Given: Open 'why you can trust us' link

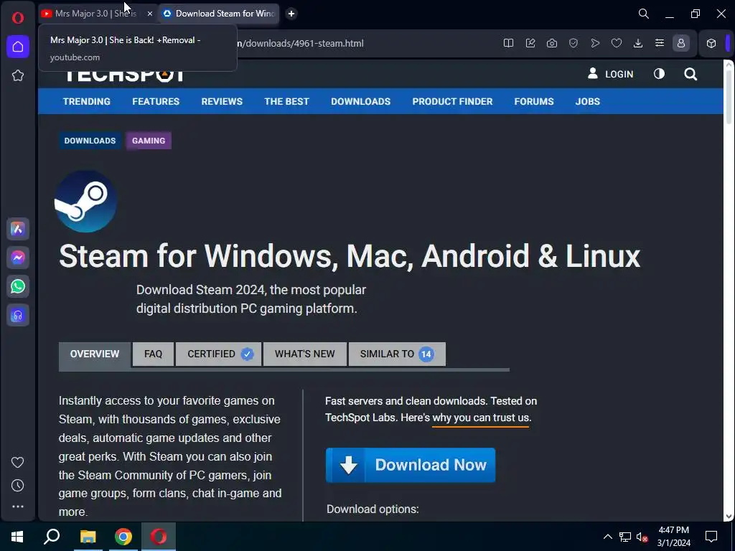Looking at the screenshot, I should pos(480,418).
